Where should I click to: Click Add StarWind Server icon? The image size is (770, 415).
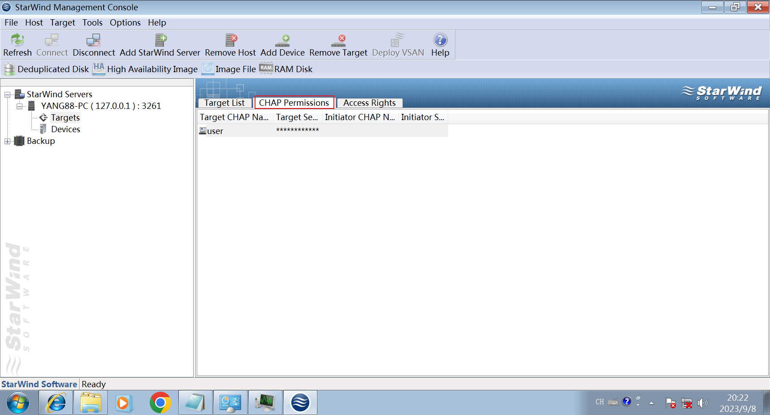160,40
